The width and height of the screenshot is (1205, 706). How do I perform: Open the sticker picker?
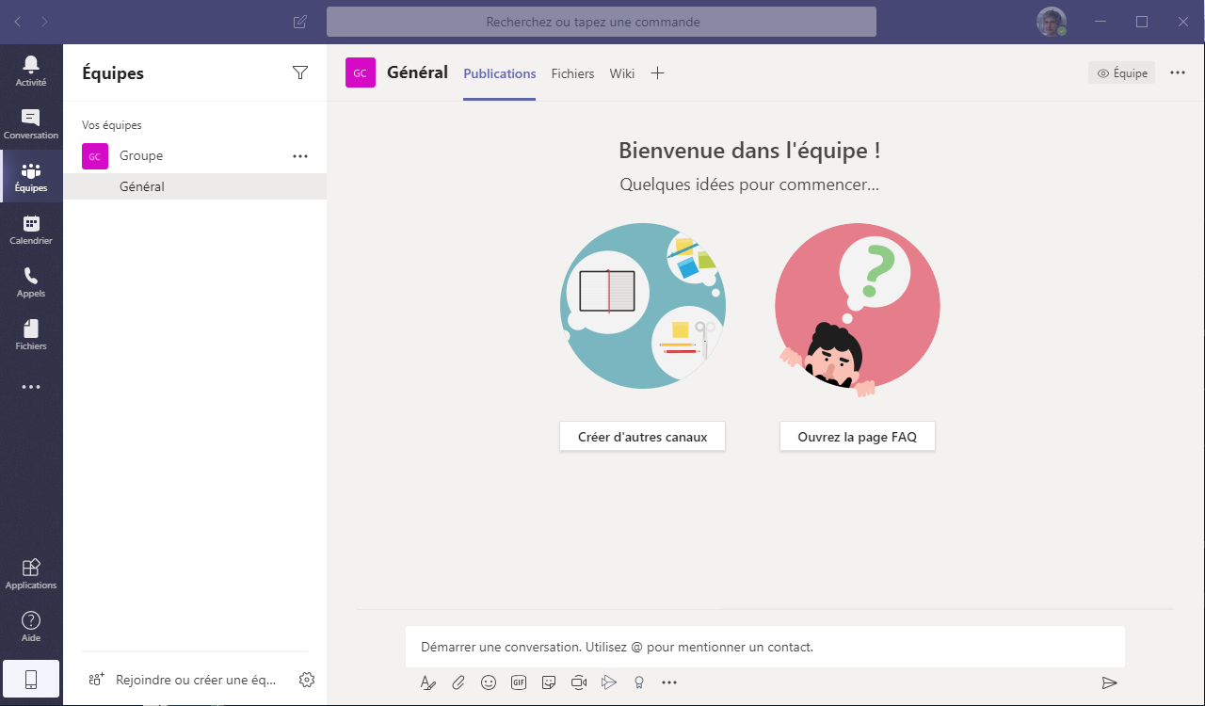549,682
